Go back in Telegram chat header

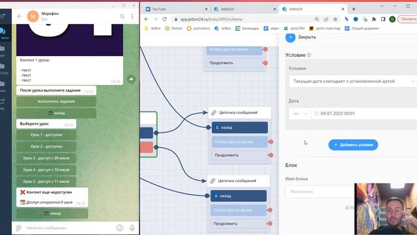(x=20, y=16)
